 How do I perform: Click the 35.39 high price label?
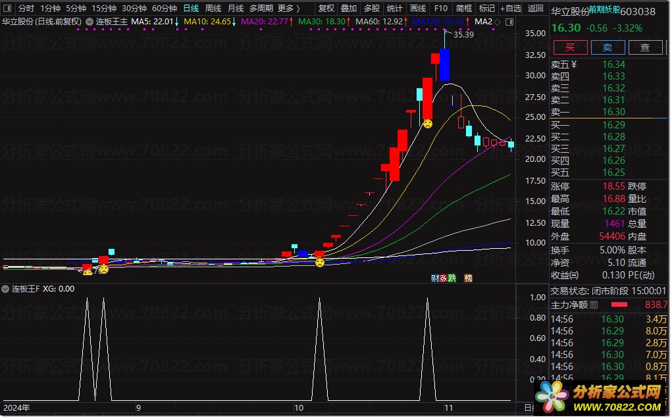tap(463, 35)
